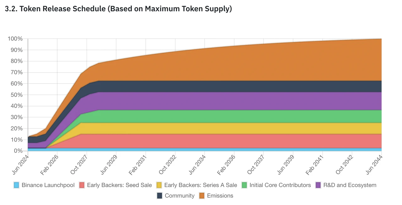Click the Emissions orange legend swatch
Image resolution: width=402 pixels, height=205 pixels.
(x=202, y=196)
